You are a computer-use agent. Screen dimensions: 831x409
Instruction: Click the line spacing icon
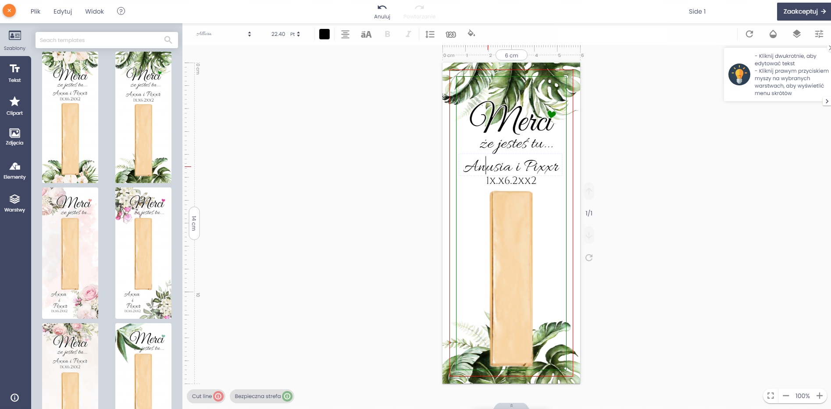point(430,34)
